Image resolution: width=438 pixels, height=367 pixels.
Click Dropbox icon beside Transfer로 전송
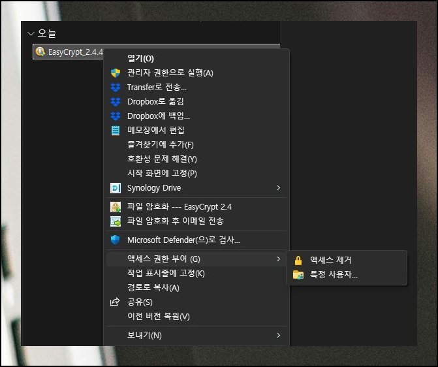click(116, 88)
